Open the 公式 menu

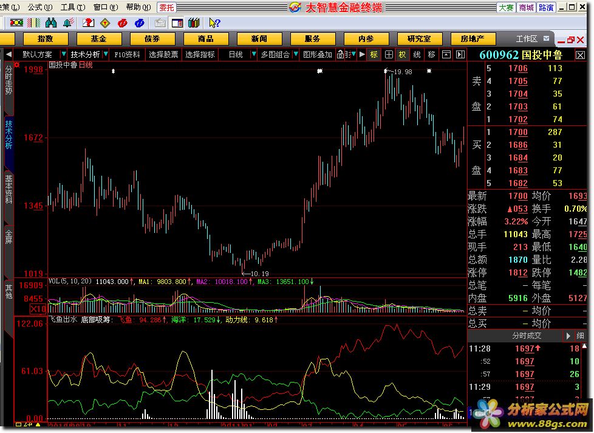pyautogui.click(x=39, y=7)
